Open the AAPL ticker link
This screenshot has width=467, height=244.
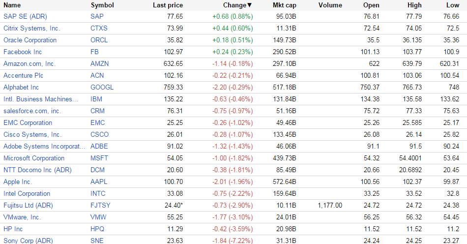(x=99, y=182)
